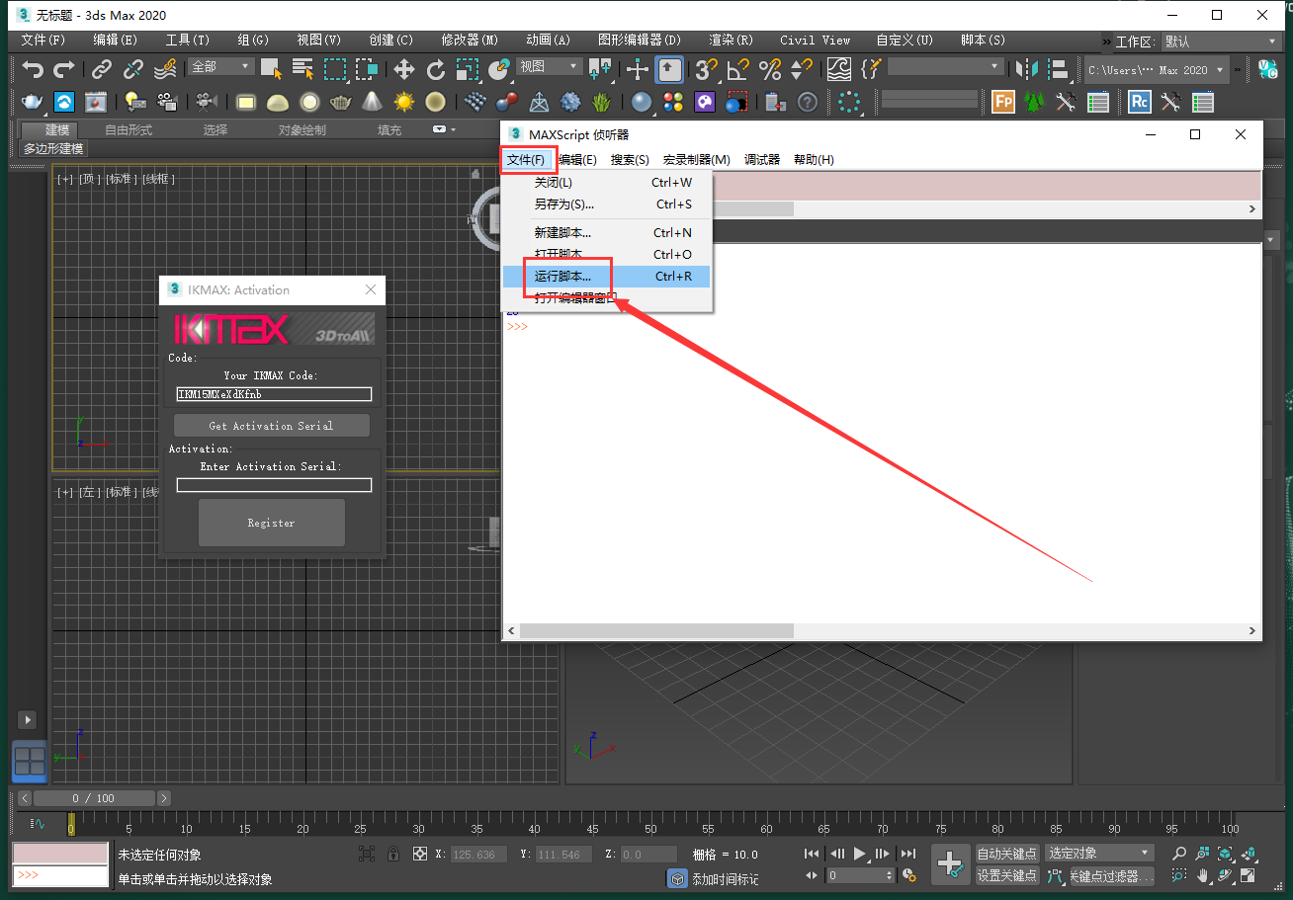Choose the Select and Move tool
The width and height of the screenshot is (1293, 900).
(404, 69)
